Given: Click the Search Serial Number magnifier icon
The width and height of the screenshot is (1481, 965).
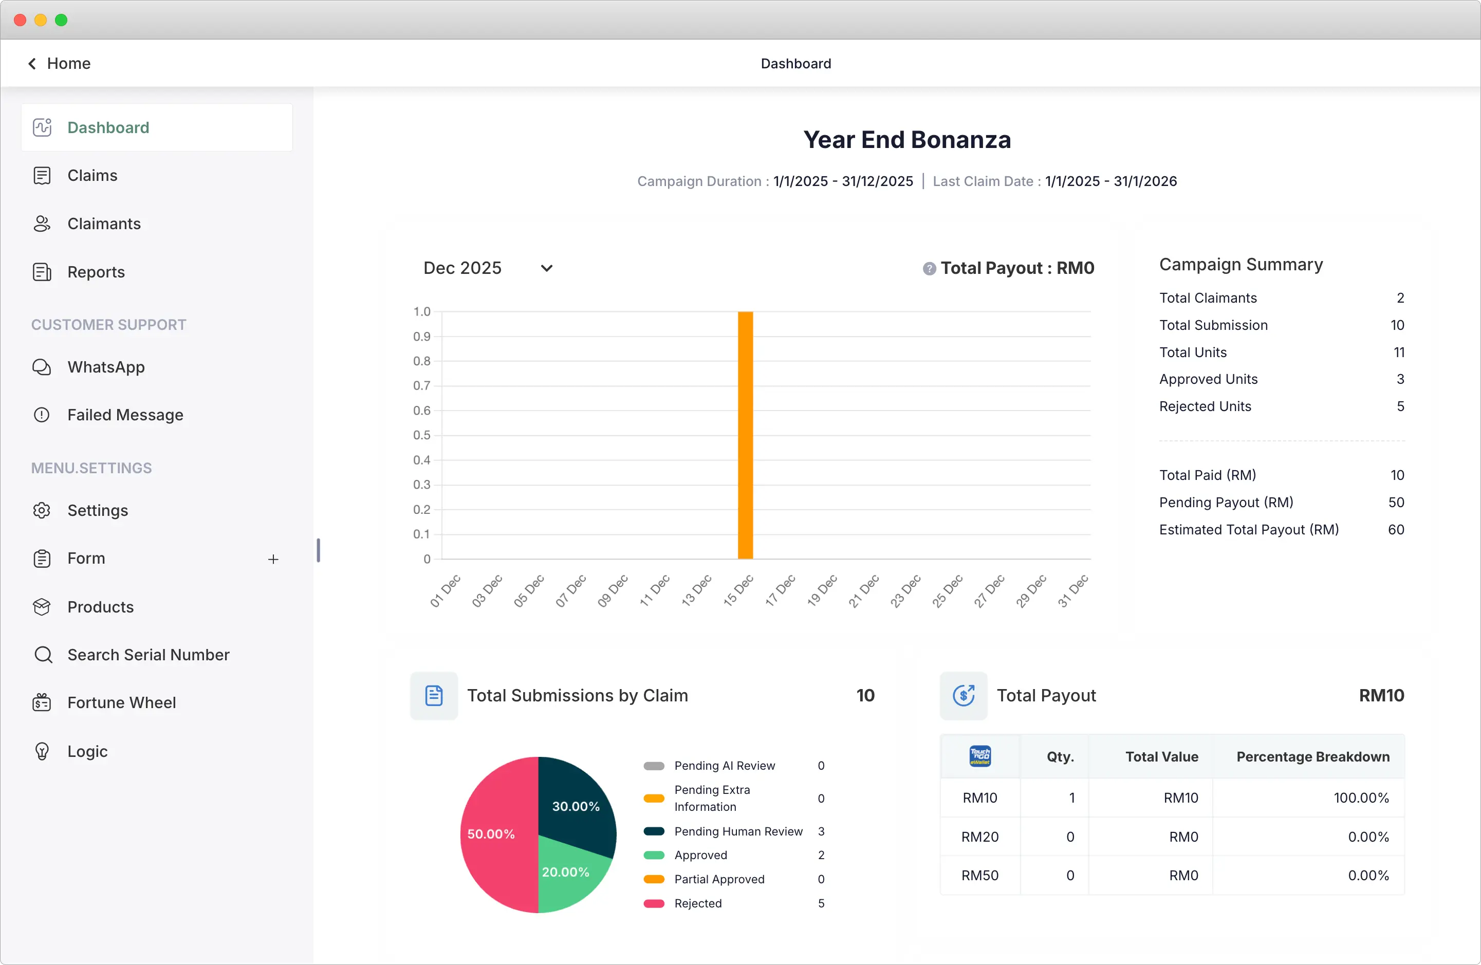Looking at the screenshot, I should [x=43, y=655].
